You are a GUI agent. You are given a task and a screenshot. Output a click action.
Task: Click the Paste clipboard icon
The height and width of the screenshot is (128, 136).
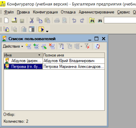(47, 20)
